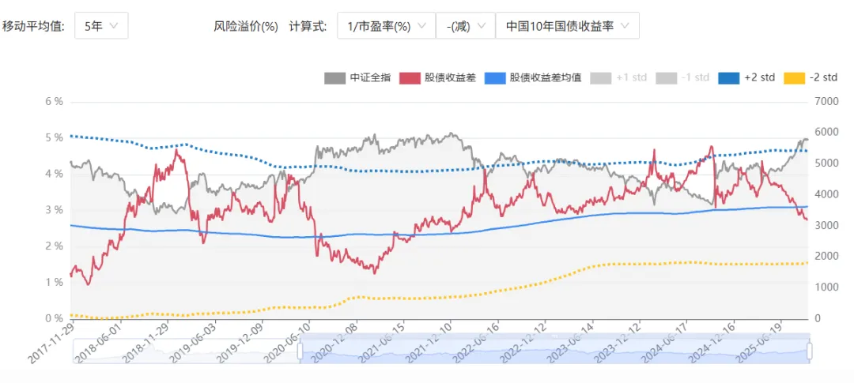
Task: Click the right handle of zoom slider
Action: [x=809, y=351]
